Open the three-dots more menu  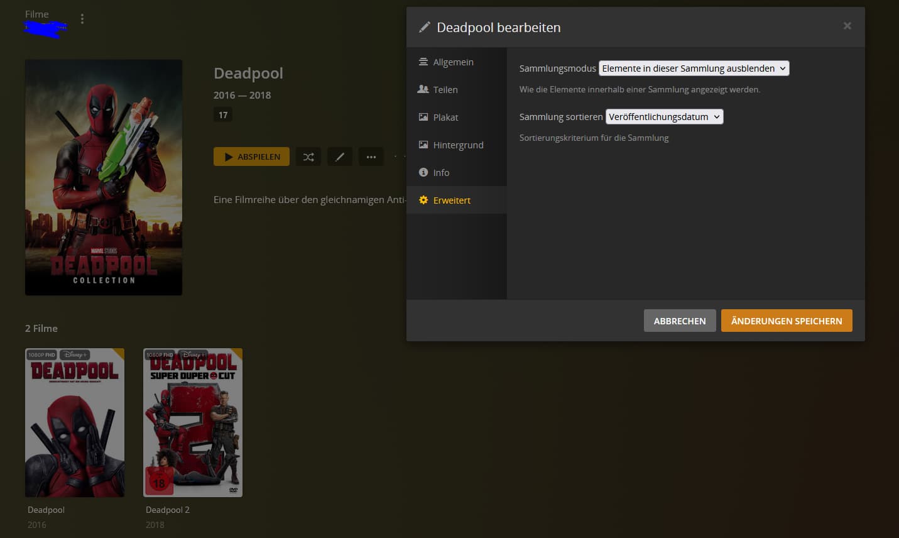pos(371,156)
